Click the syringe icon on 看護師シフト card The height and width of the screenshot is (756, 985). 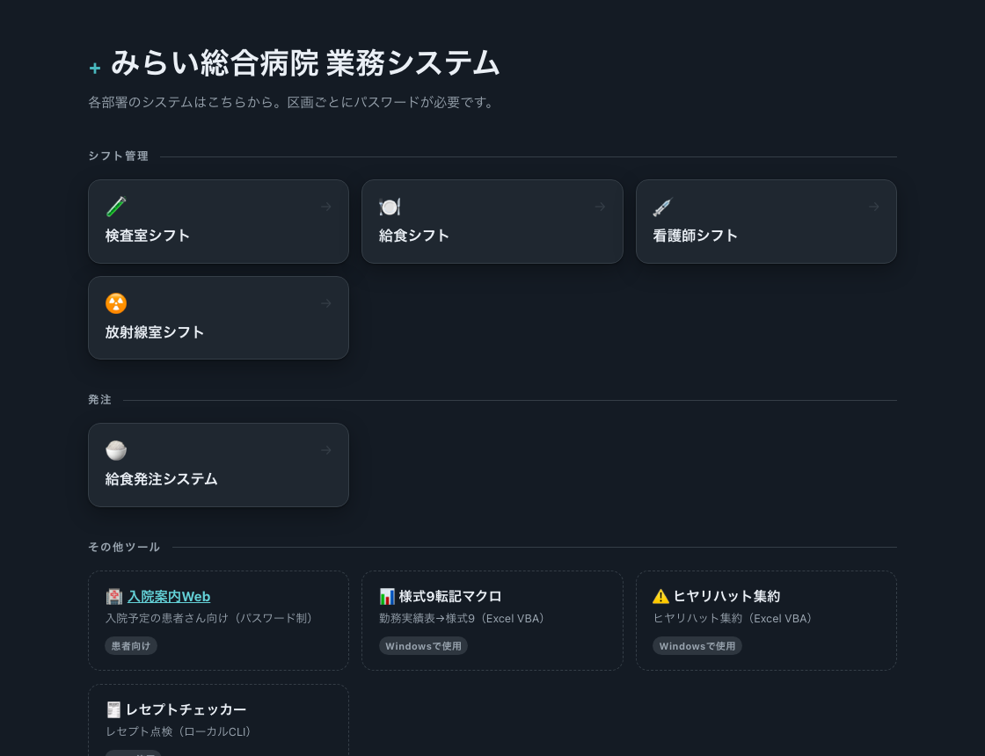point(663,207)
